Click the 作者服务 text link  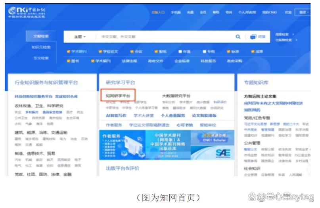click(114, 125)
